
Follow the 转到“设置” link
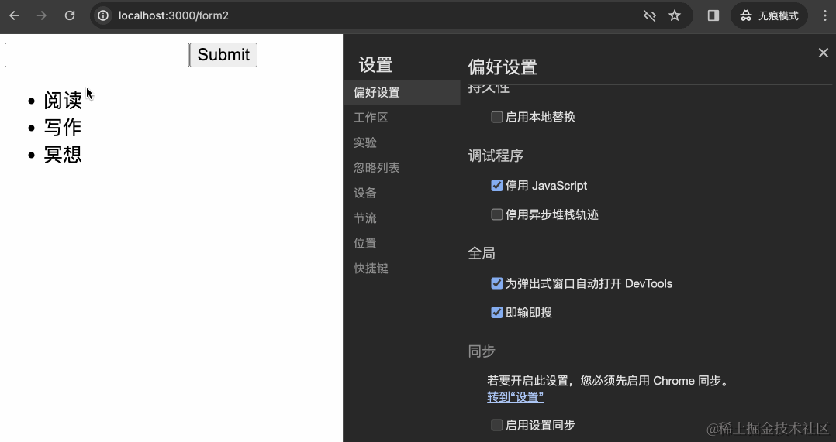tap(515, 397)
